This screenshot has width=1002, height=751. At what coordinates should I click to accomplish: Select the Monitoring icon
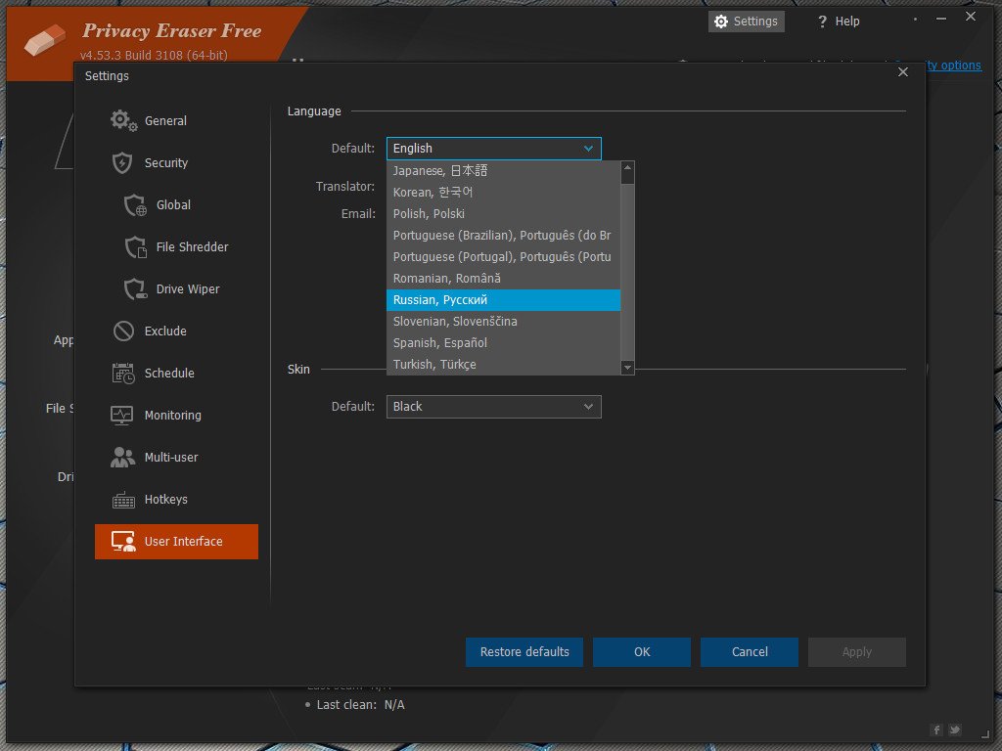[123, 416]
